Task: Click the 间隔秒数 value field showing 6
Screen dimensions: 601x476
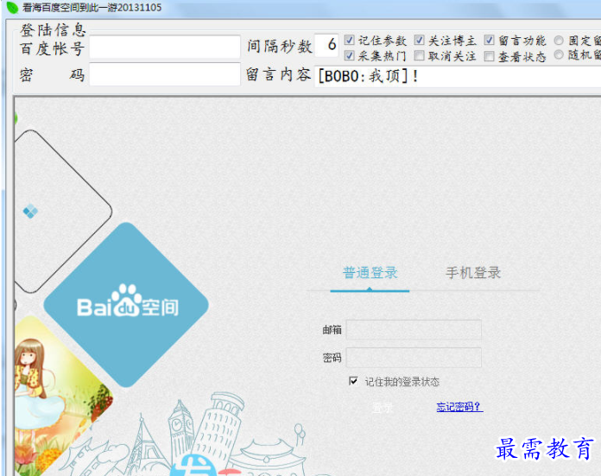Action: [x=326, y=46]
